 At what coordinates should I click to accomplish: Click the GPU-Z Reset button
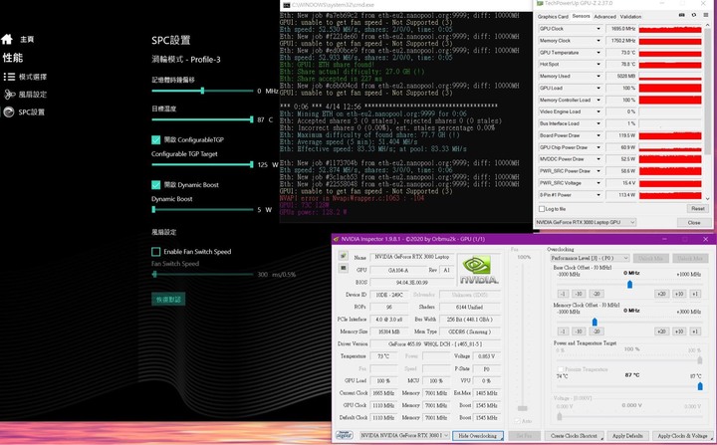[x=698, y=208]
